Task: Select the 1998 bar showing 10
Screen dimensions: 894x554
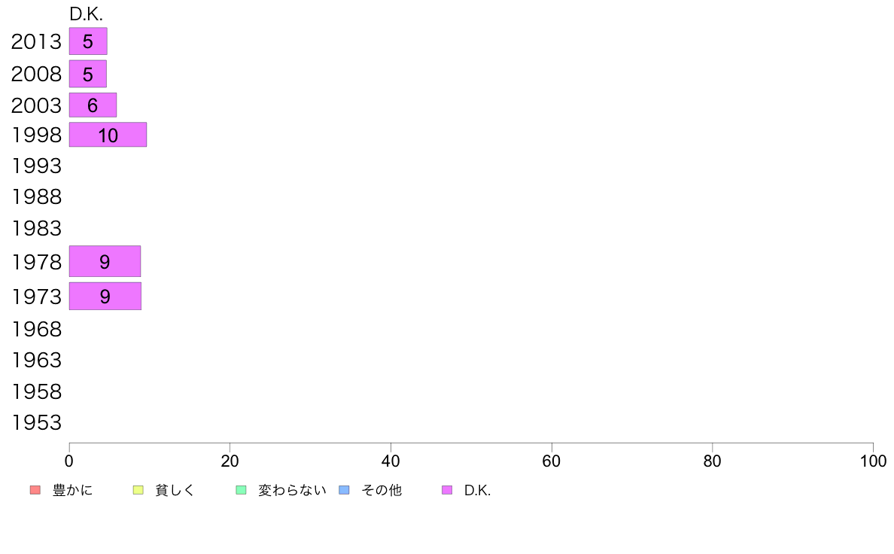Action: click(108, 135)
